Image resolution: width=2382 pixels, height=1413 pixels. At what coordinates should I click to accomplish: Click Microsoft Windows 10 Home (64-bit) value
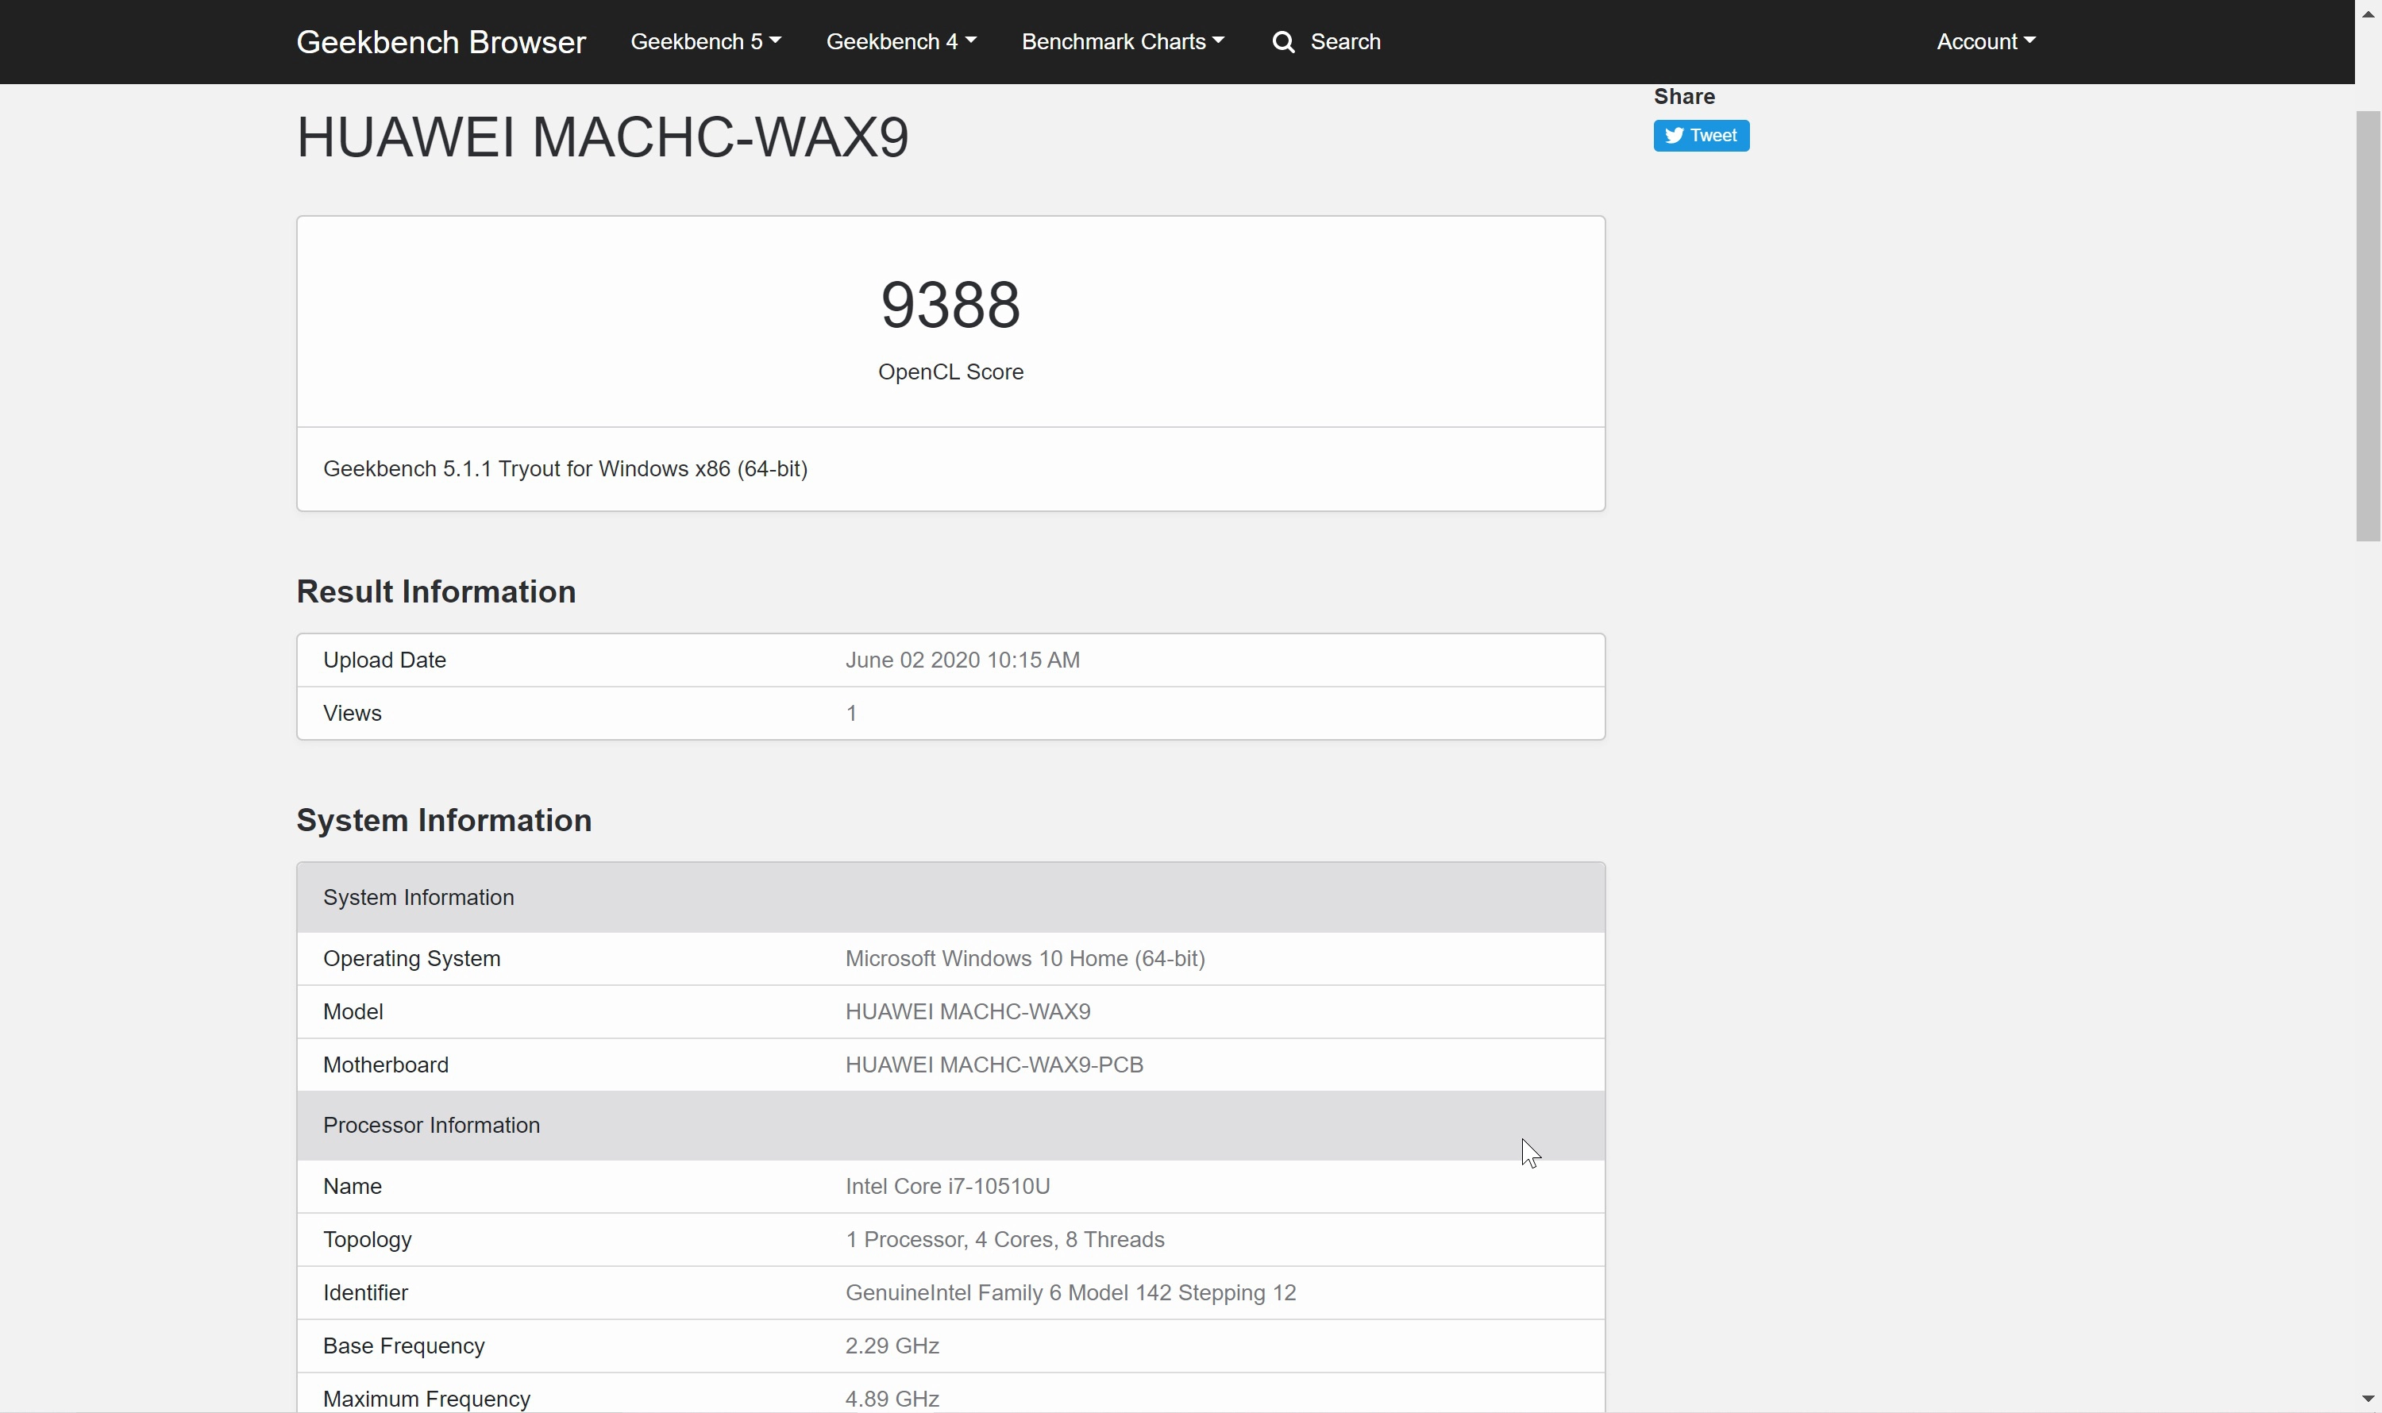coord(1025,959)
